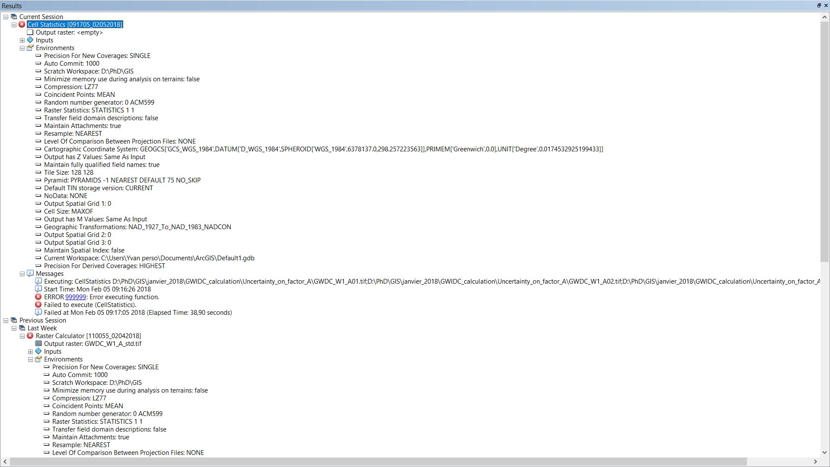
Task: Collapse the Messages section
Action: pos(22,274)
